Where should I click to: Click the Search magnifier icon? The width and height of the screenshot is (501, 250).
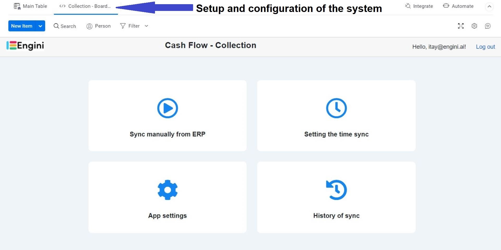(56, 26)
